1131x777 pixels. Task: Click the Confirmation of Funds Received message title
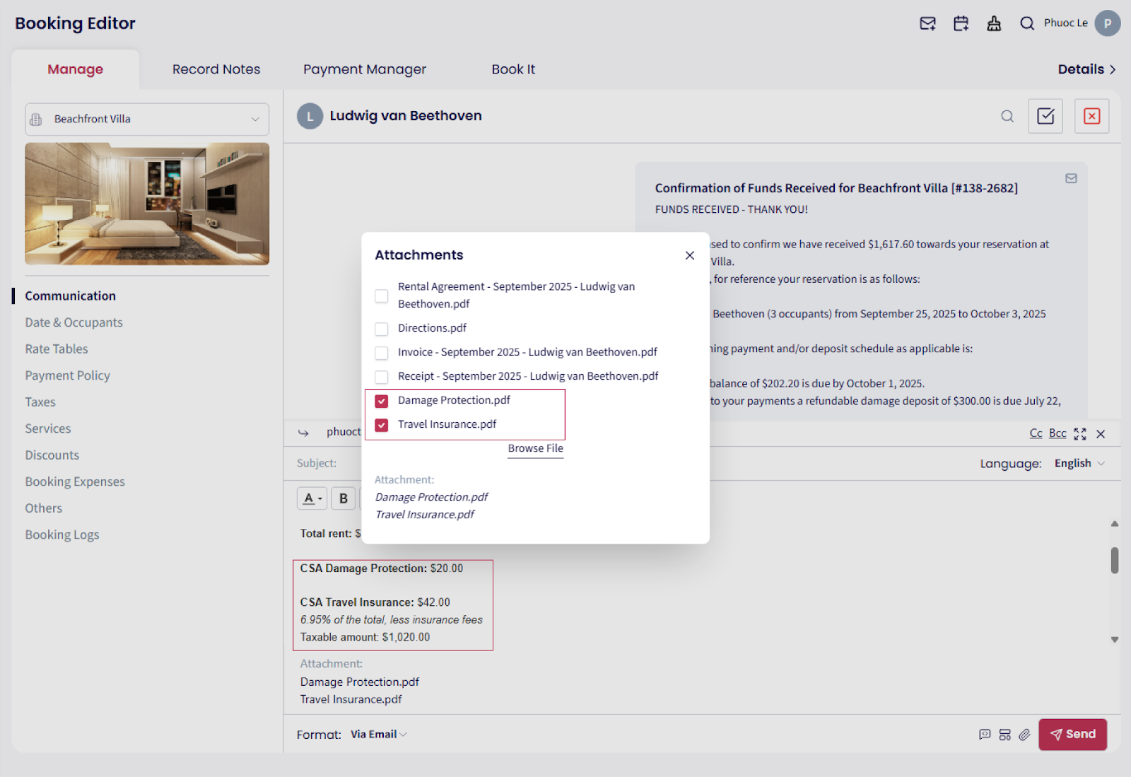click(x=836, y=188)
